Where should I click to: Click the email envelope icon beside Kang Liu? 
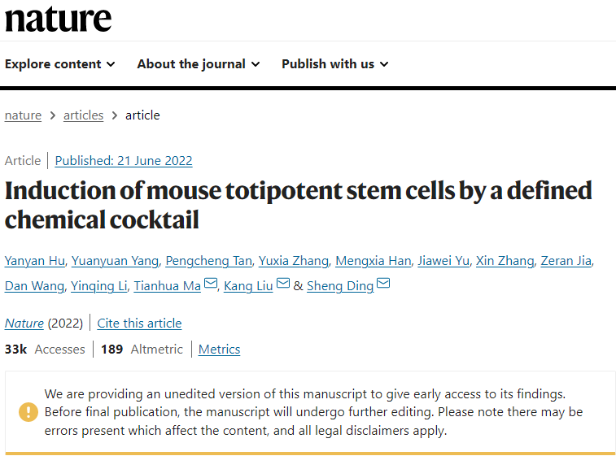click(x=283, y=284)
